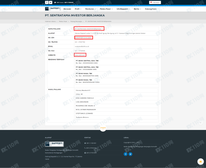Click the WAKIL PIALANG label
The width and height of the screenshot is (206, 168).
54,90
